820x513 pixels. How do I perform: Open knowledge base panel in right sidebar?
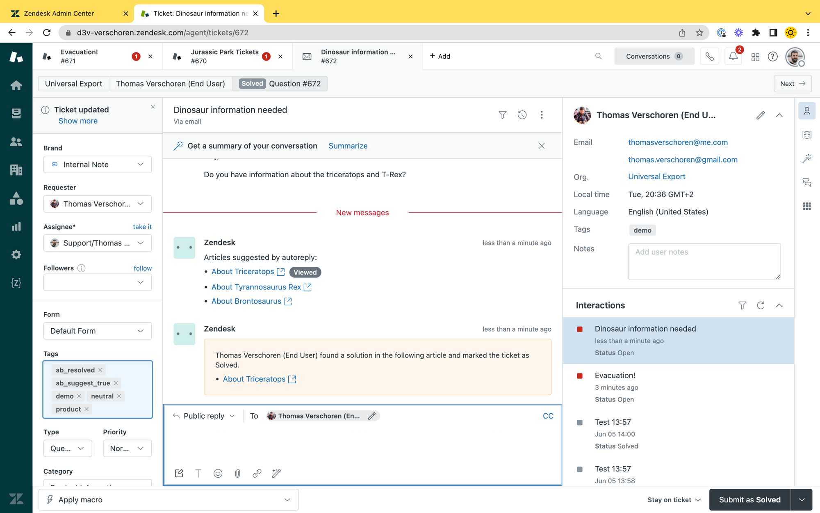point(806,135)
